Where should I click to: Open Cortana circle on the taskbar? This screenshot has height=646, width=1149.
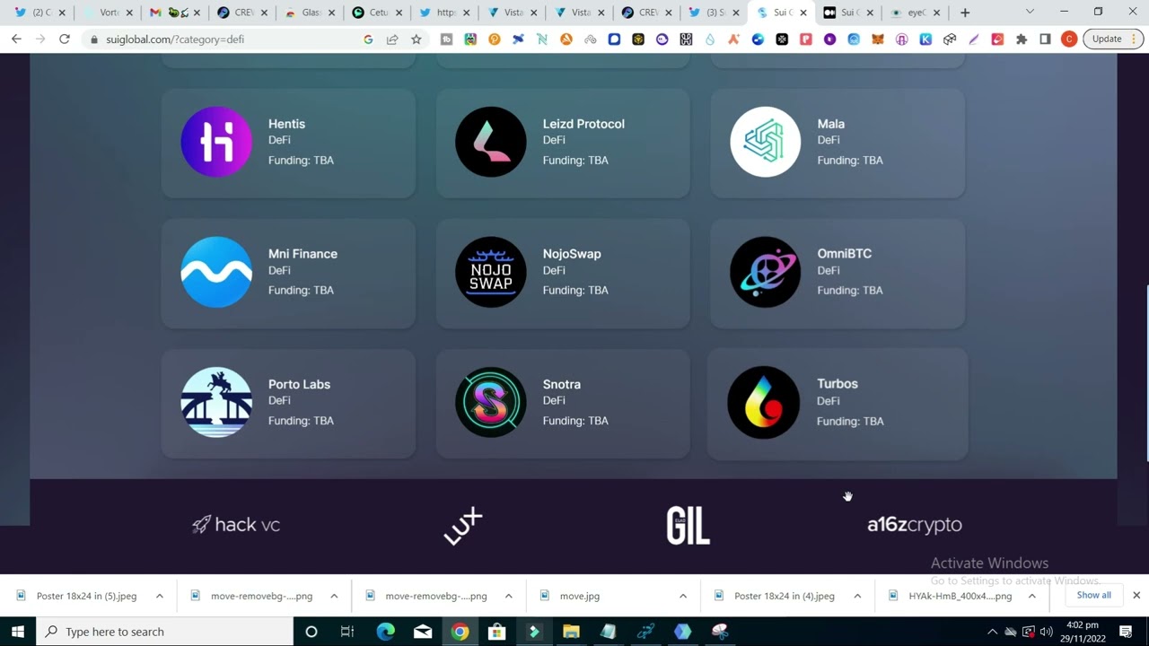(311, 632)
